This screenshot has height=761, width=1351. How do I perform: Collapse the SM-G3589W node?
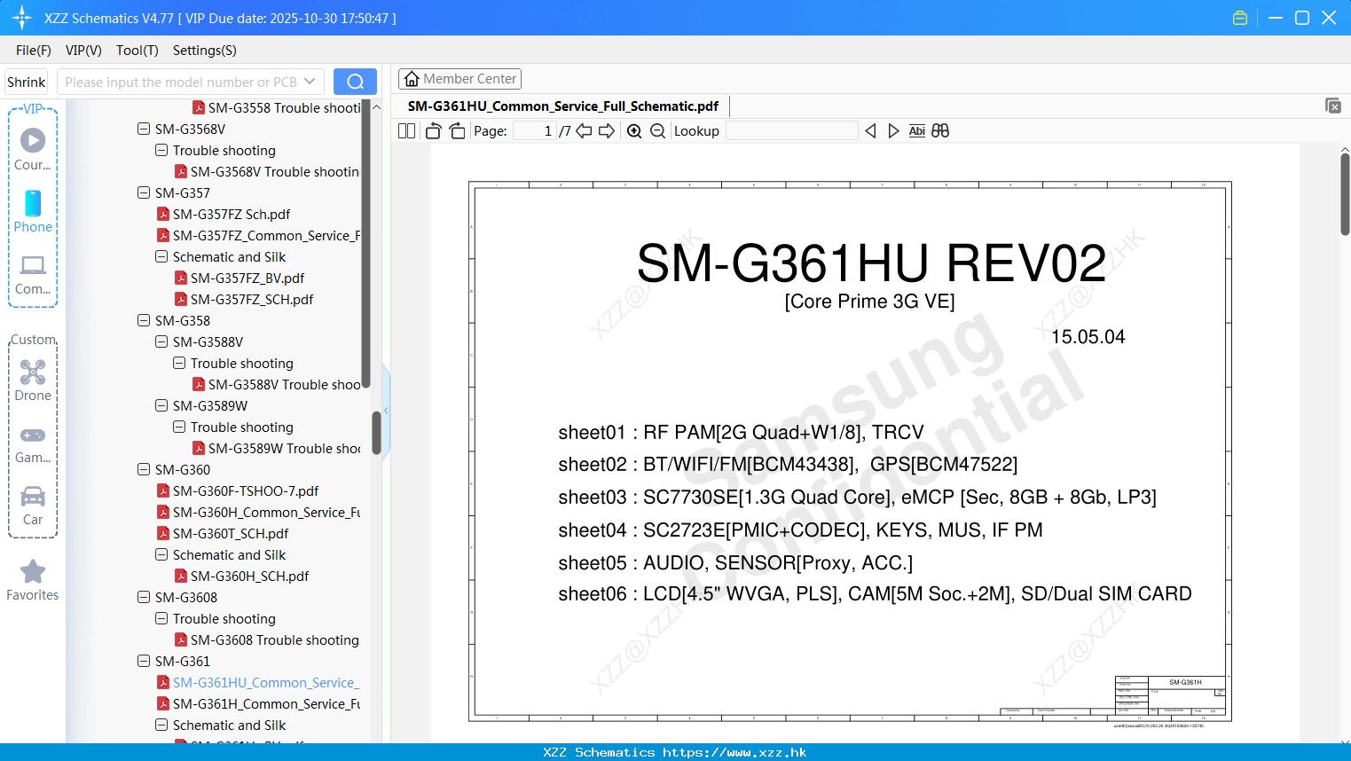(161, 405)
